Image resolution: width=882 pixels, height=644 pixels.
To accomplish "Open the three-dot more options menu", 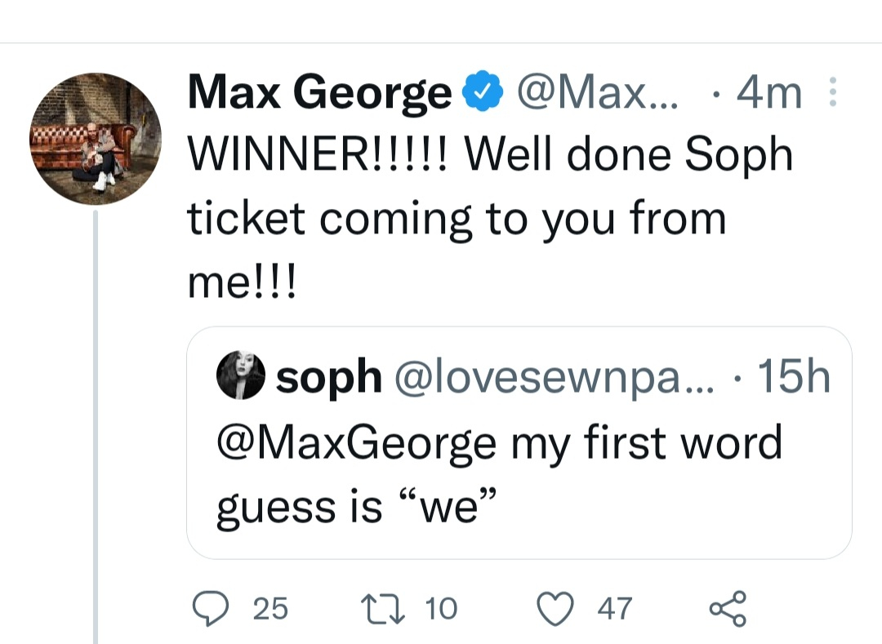I will pyautogui.click(x=833, y=93).
